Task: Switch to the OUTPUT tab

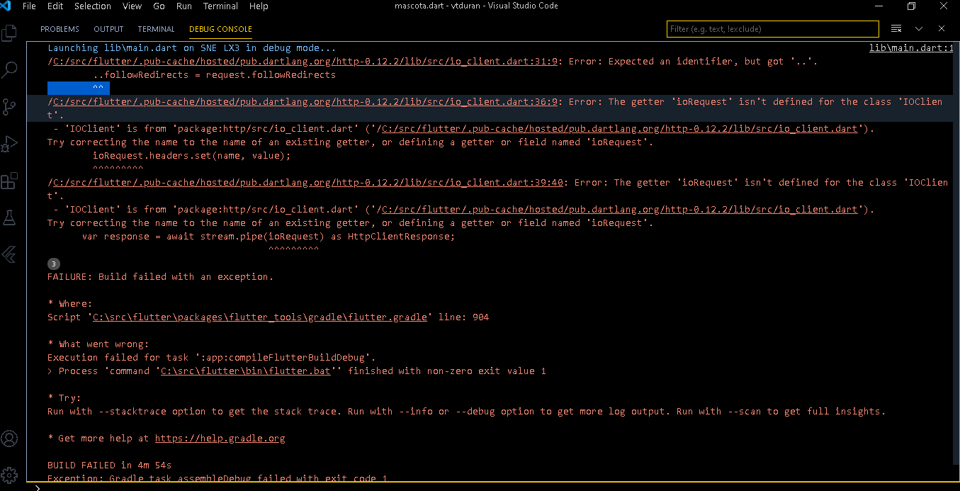Action: click(108, 28)
